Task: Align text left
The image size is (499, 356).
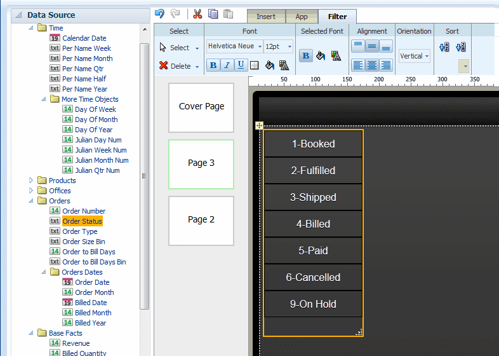Action: (x=358, y=65)
